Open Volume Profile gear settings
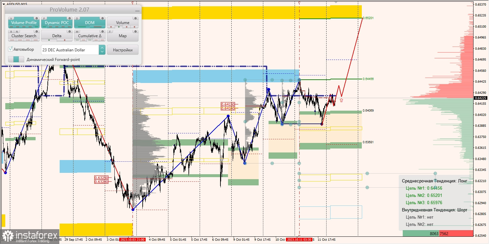The width and height of the screenshot is (489, 244). 36,18
